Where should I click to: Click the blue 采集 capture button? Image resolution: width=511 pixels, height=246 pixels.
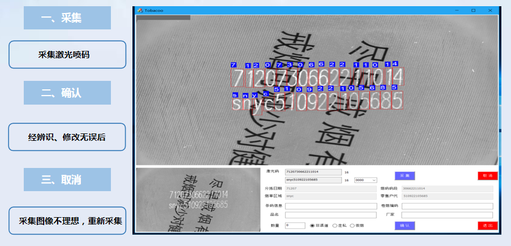(405, 176)
